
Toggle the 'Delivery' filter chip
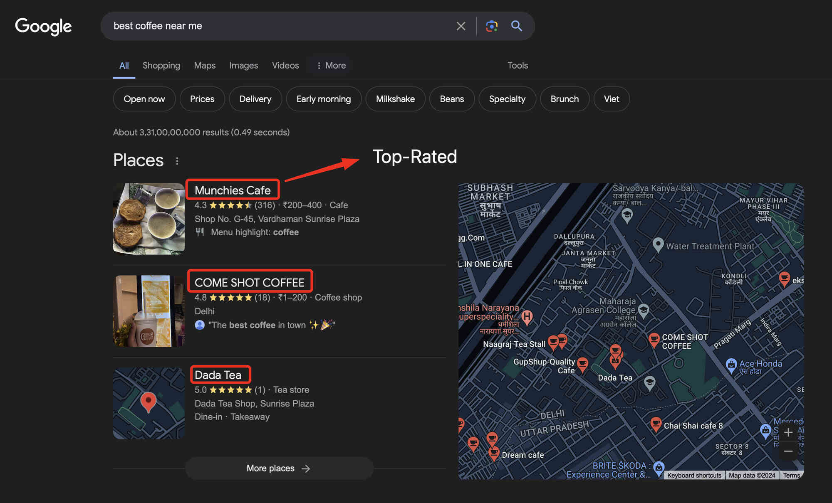[x=254, y=99]
